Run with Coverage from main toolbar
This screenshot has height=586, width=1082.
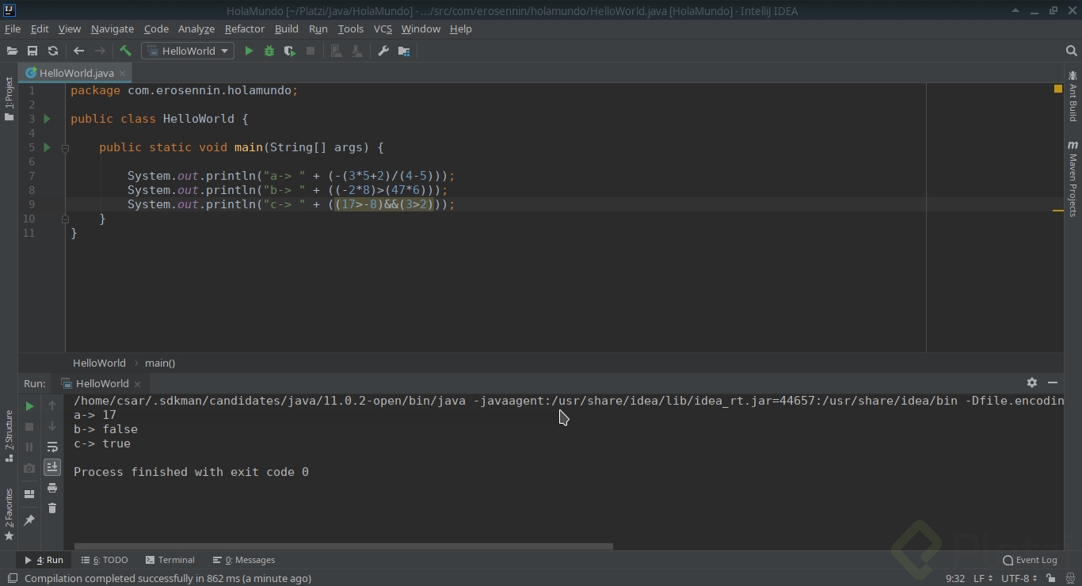(x=290, y=51)
